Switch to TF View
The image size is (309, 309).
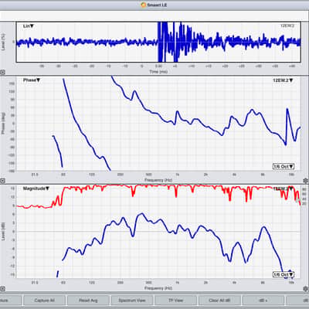coord(175,301)
